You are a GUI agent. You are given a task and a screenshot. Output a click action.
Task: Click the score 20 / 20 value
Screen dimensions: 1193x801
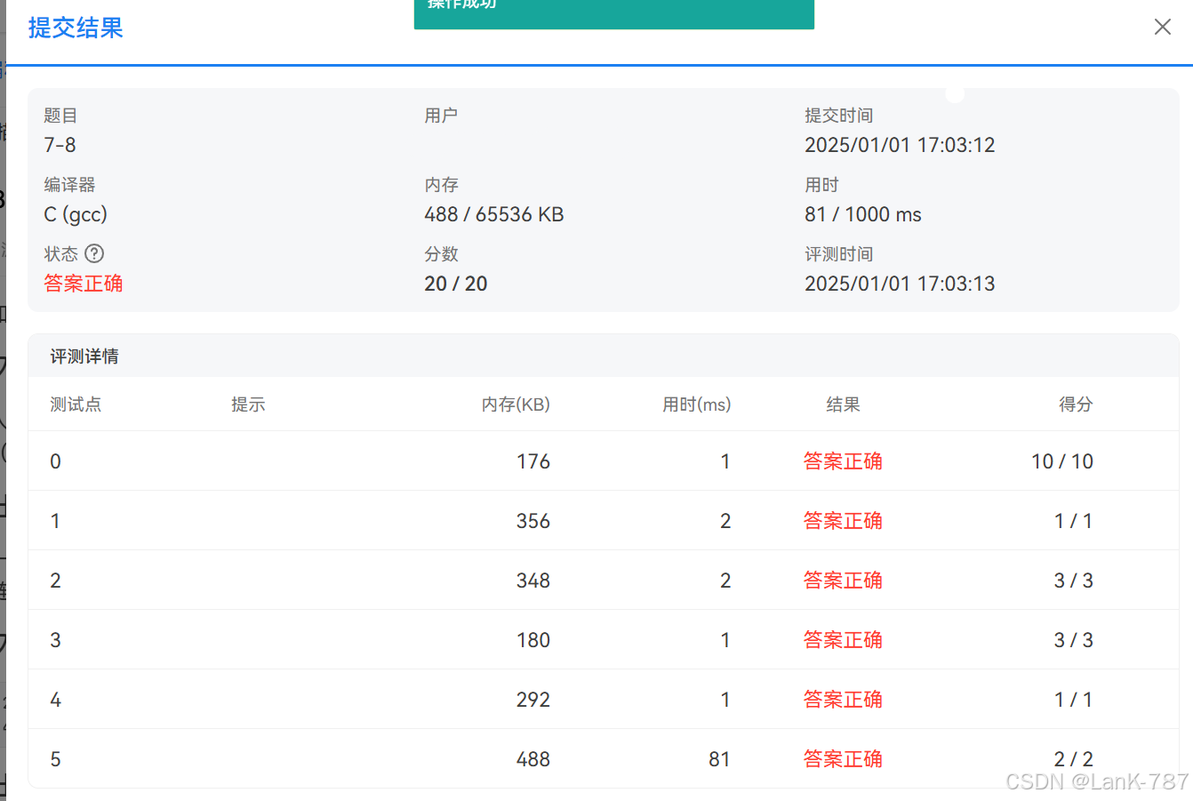[456, 284]
